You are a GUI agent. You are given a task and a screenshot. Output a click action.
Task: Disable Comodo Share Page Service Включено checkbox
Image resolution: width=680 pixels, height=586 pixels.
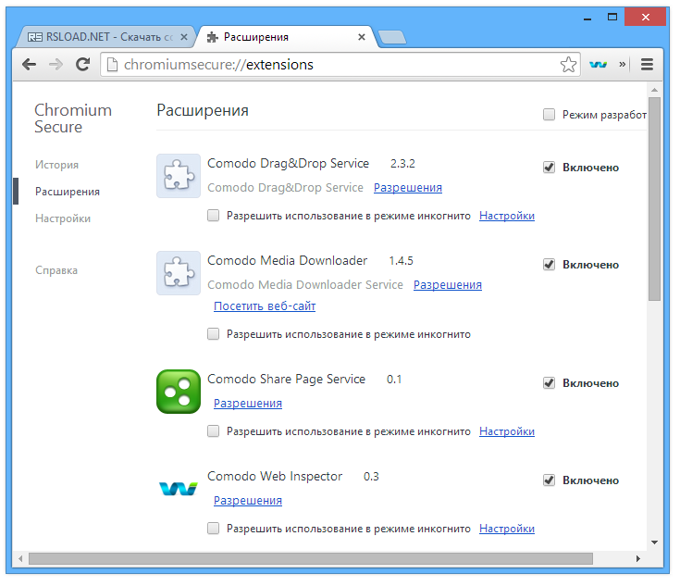click(x=549, y=383)
